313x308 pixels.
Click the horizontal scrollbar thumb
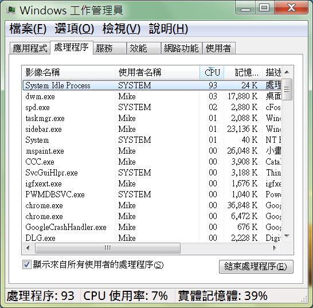click(x=108, y=248)
